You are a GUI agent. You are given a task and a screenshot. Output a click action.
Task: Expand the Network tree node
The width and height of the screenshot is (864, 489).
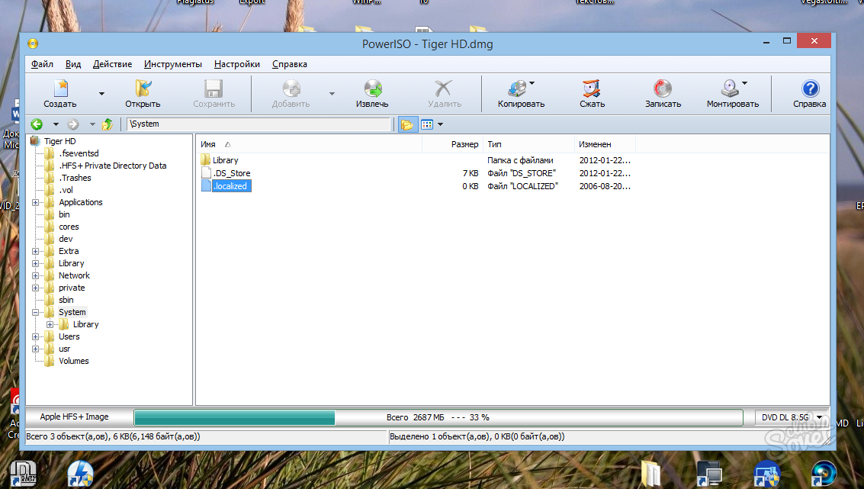click(35, 275)
